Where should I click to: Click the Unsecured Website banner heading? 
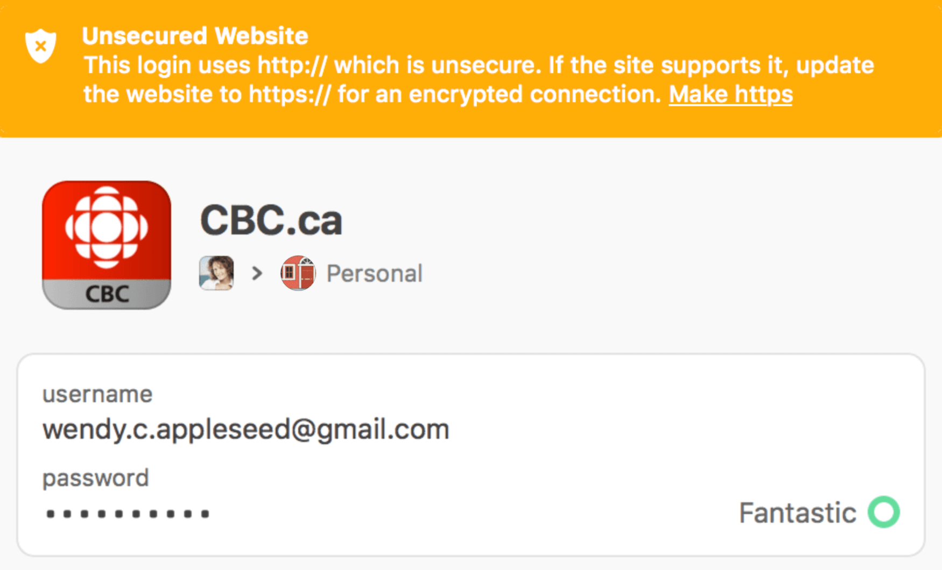(x=195, y=36)
